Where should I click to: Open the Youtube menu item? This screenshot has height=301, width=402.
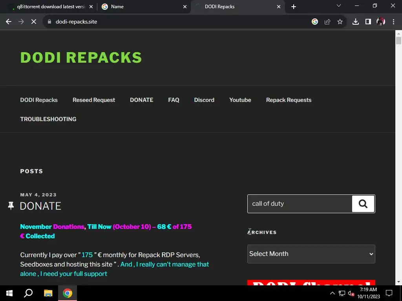point(240,100)
